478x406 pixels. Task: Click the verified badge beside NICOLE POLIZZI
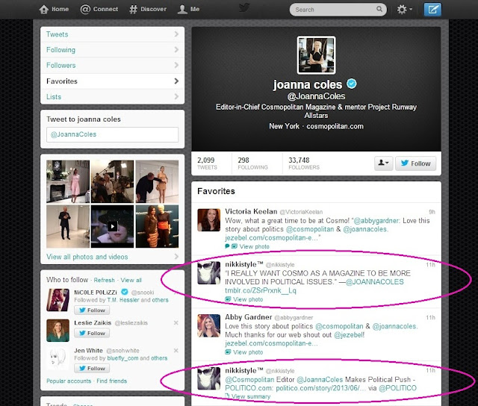pos(125,292)
